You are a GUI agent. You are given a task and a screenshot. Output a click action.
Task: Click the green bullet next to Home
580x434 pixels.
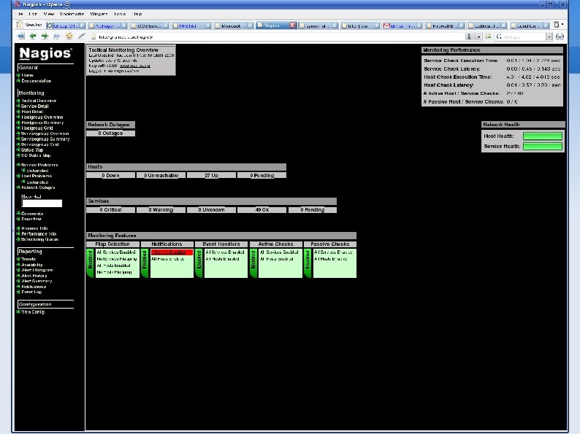(18, 75)
